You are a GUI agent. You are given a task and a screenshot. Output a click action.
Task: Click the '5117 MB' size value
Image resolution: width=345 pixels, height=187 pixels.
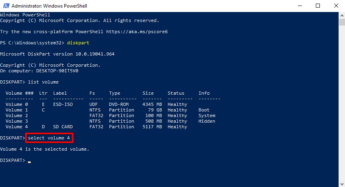tap(152, 127)
